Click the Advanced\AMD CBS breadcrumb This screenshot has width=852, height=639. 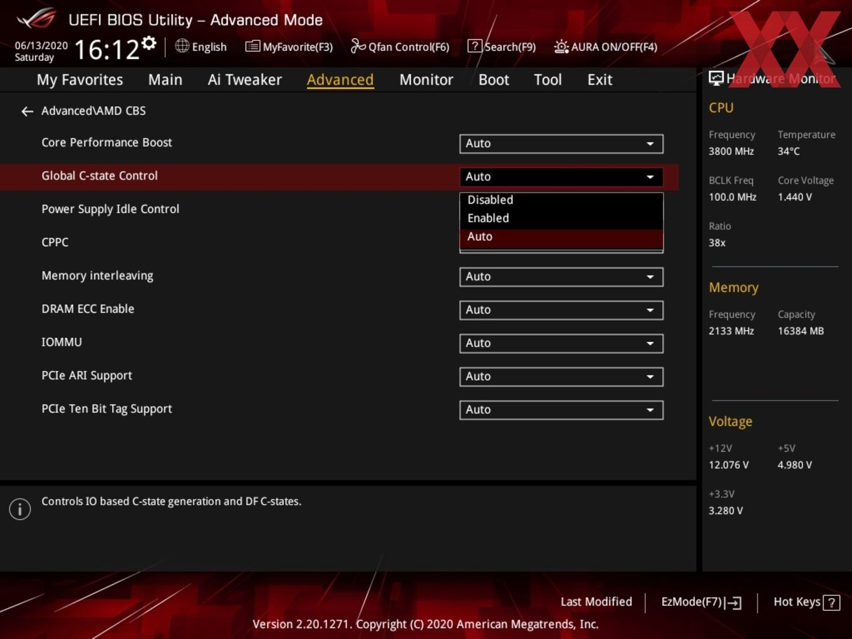pyautogui.click(x=93, y=111)
